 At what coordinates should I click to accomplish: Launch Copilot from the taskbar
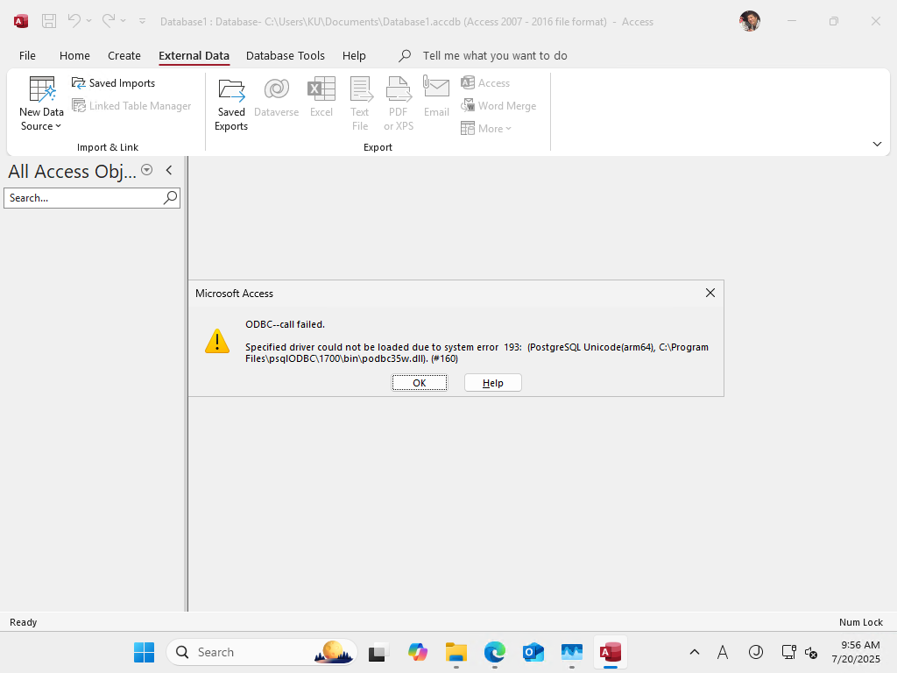(418, 652)
